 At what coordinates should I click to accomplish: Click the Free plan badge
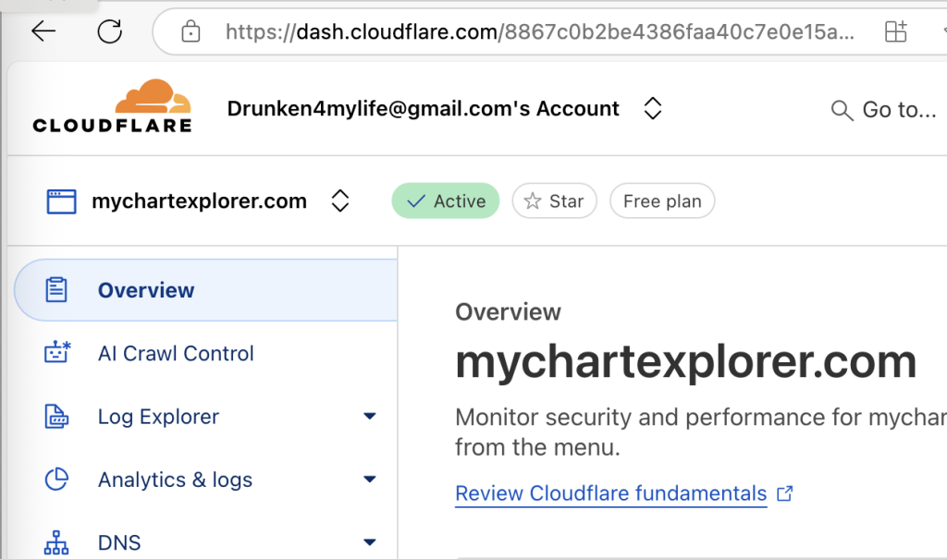(x=662, y=201)
